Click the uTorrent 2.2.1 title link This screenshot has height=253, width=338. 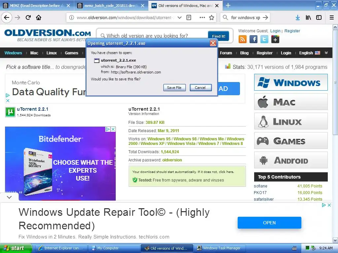33,109
